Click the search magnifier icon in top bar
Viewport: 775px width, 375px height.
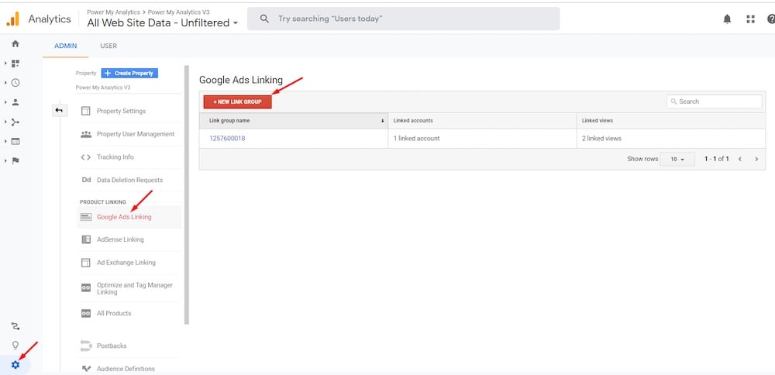[x=264, y=19]
